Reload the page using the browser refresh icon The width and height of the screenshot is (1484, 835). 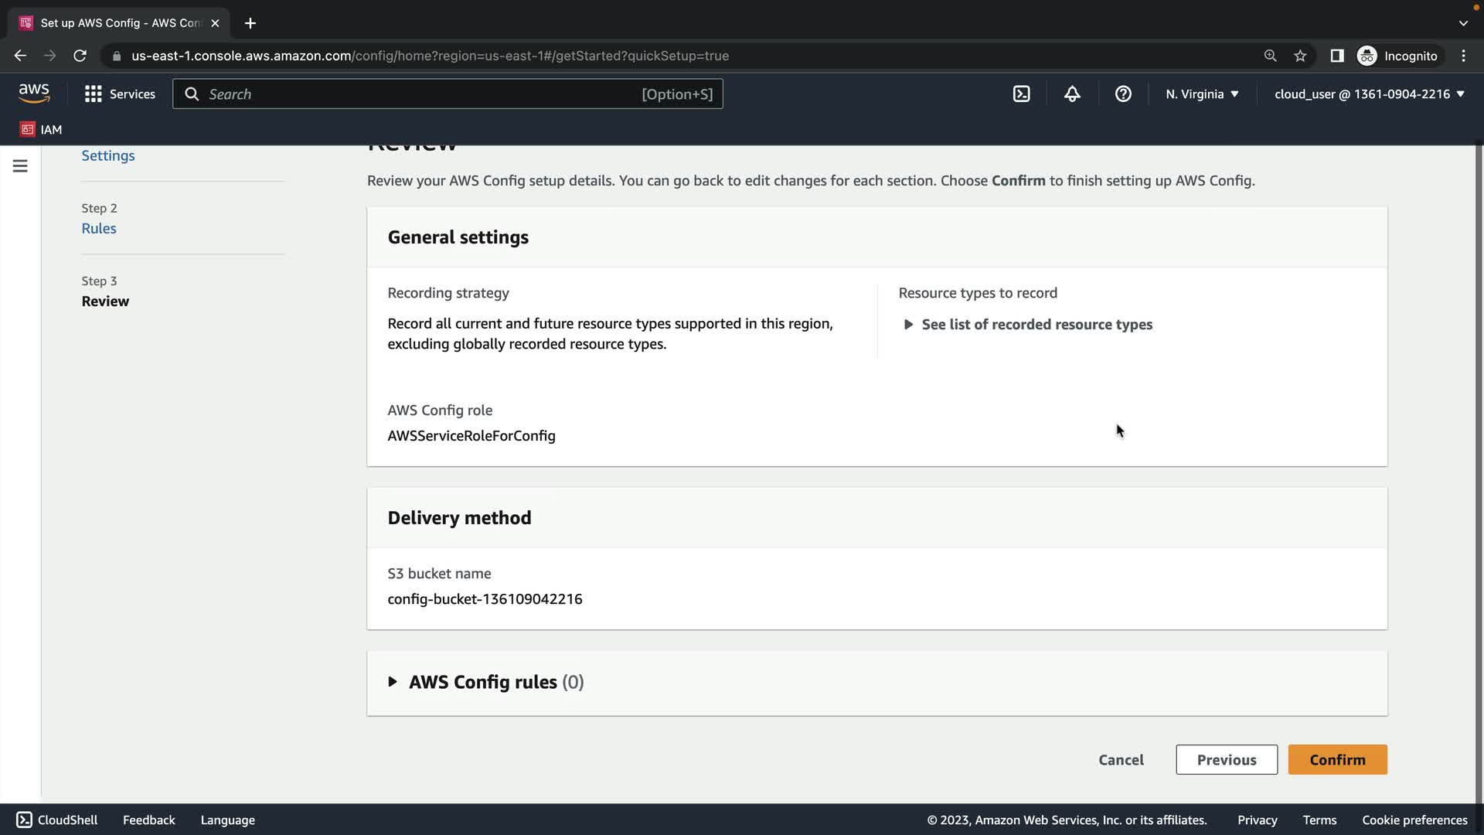point(80,56)
